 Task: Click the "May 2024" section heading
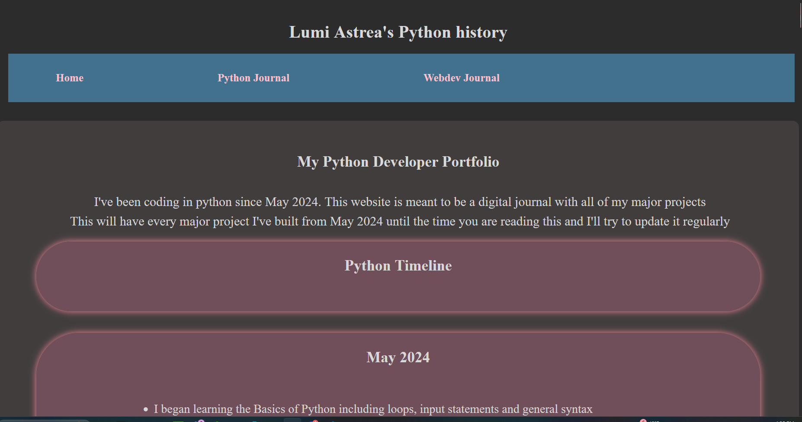(x=398, y=358)
